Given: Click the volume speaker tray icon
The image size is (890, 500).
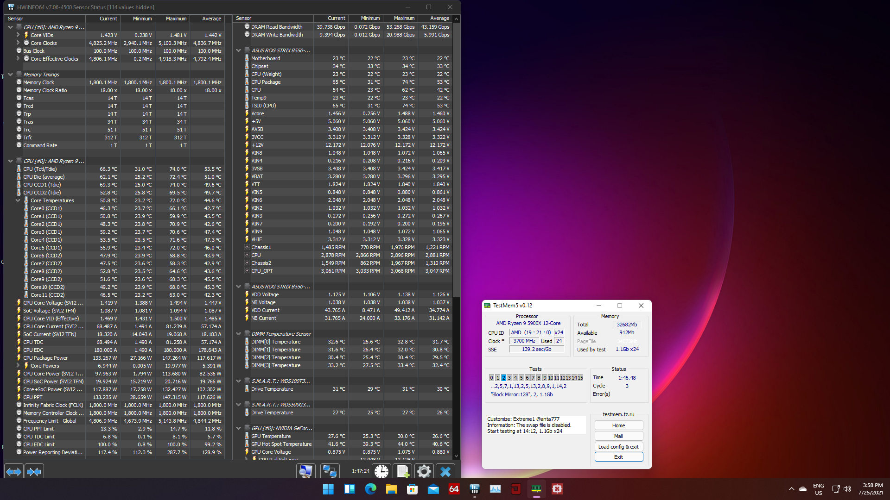Looking at the screenshot, I should 847,489.
